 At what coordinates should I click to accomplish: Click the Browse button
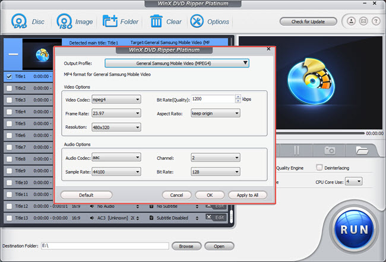tap(186, 246)
